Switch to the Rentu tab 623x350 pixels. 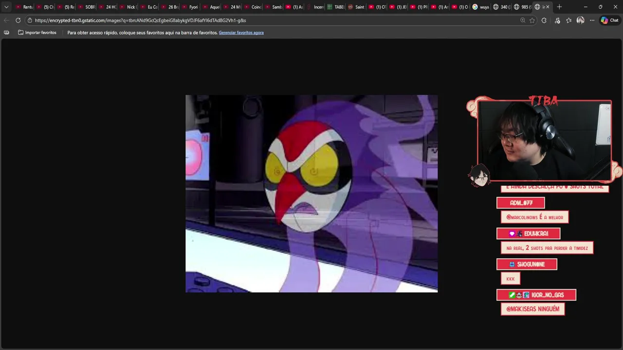(24, 7)
